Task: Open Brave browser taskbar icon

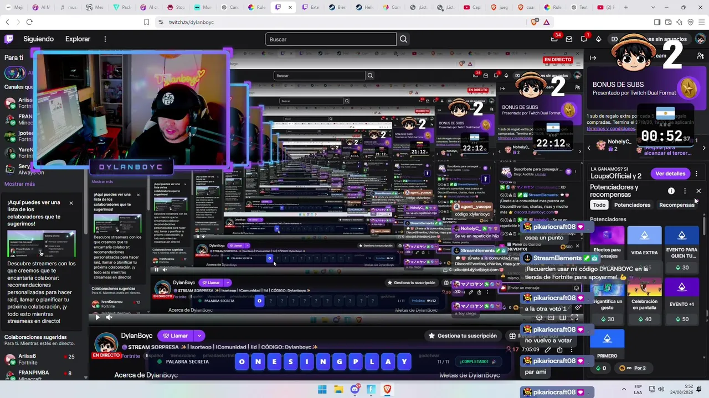Action: coord(387,389)
